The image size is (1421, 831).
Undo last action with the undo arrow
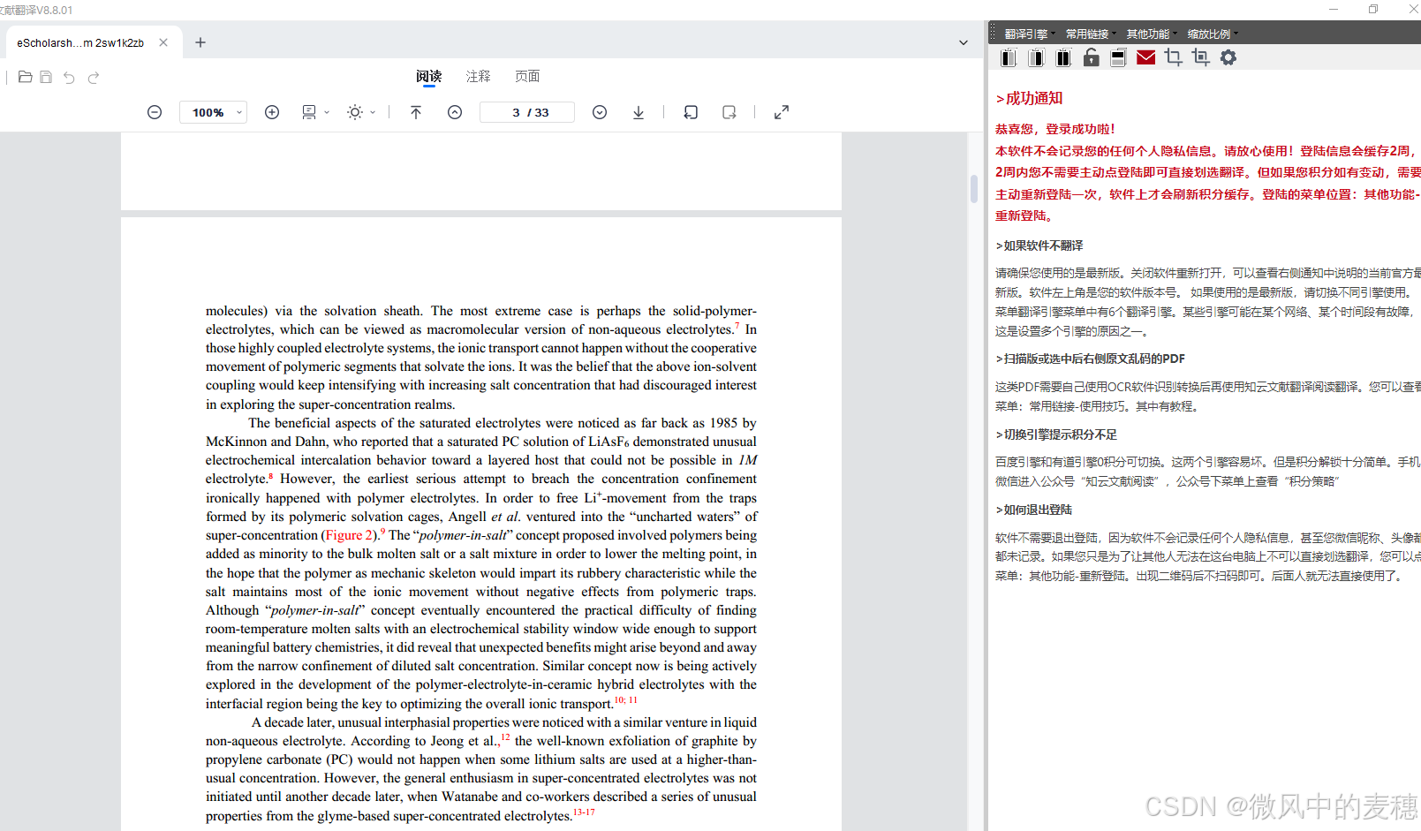tap(69, 78)
